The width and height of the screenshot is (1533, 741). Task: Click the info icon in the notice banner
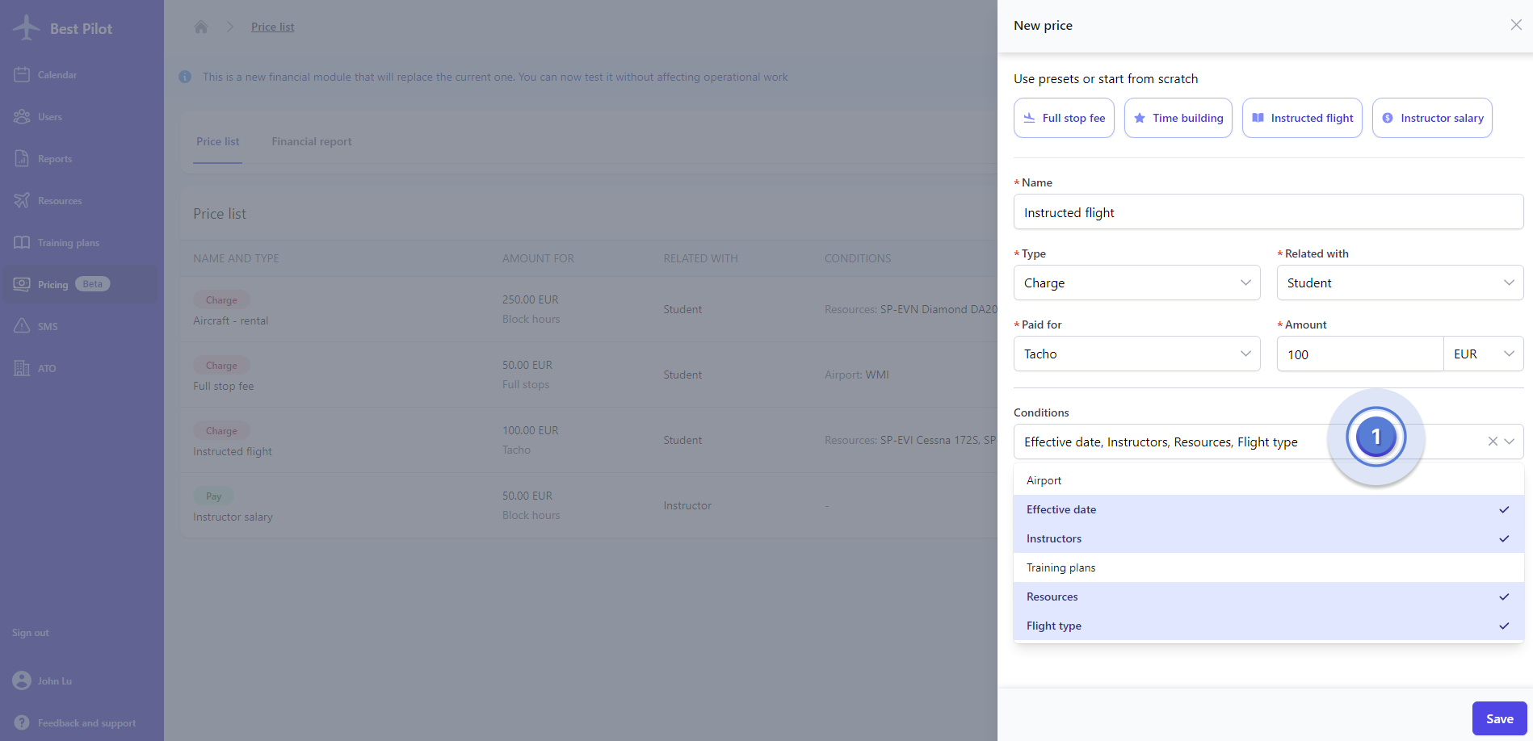pos(185,77)
